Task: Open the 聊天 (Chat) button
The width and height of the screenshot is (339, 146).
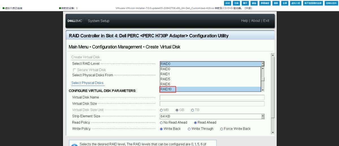Action: tap(245, 3)
